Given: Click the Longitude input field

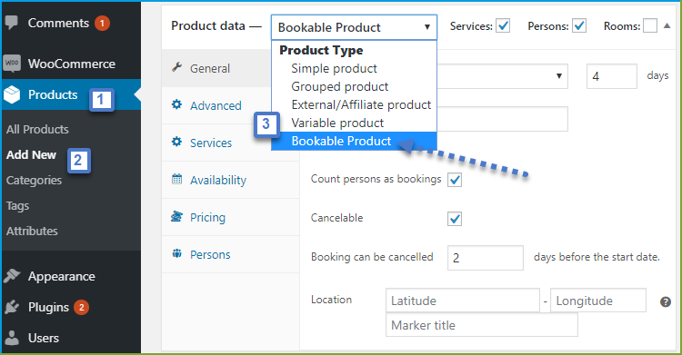Looking at the screenshot, I should [598, 301].
